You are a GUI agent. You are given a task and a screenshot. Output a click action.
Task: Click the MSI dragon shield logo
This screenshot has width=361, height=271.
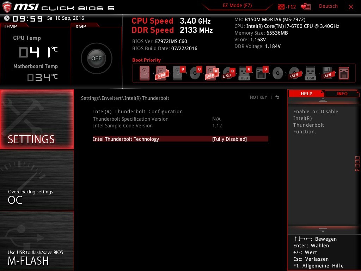pyautogui.click(x=7, y=7)
